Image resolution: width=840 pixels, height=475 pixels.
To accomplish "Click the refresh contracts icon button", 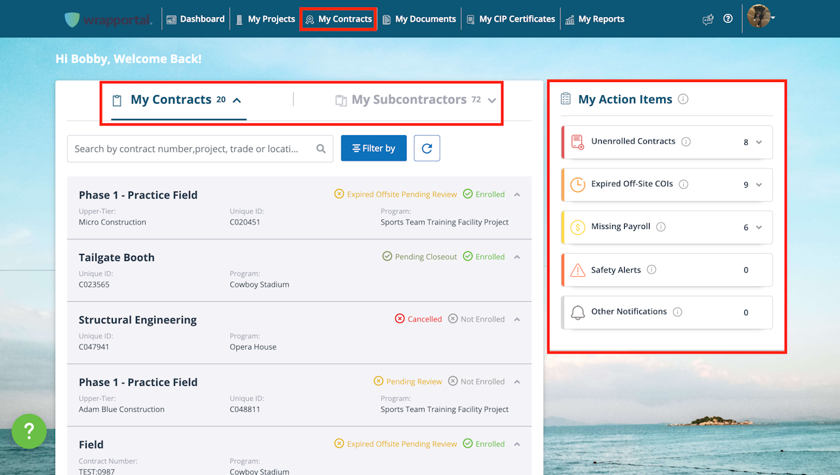I will (427, 148).
